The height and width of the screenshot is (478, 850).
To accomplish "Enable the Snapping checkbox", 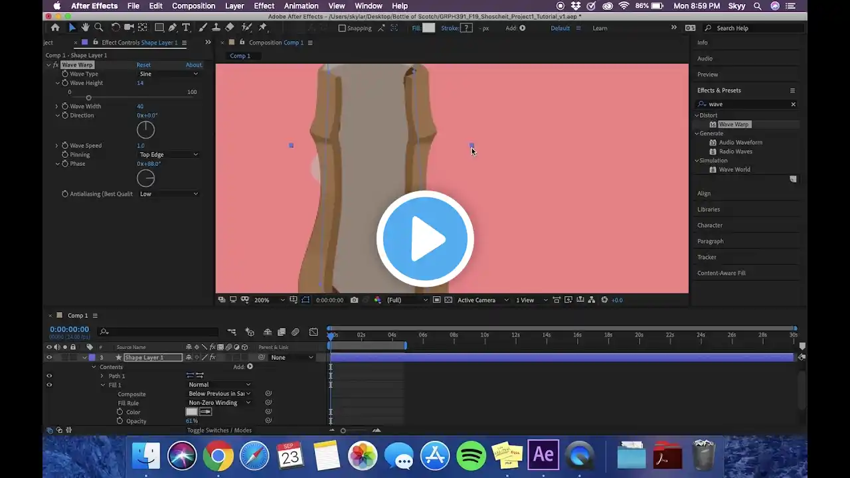I will [342, 29].
